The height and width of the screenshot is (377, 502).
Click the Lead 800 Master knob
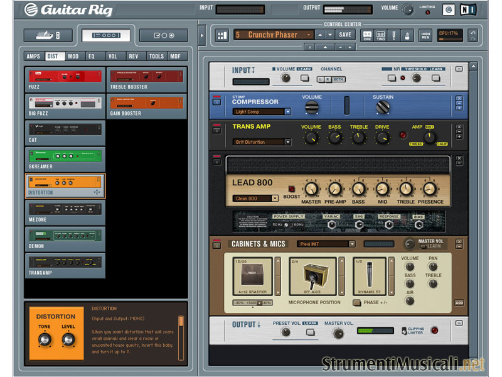pos(312,188)
